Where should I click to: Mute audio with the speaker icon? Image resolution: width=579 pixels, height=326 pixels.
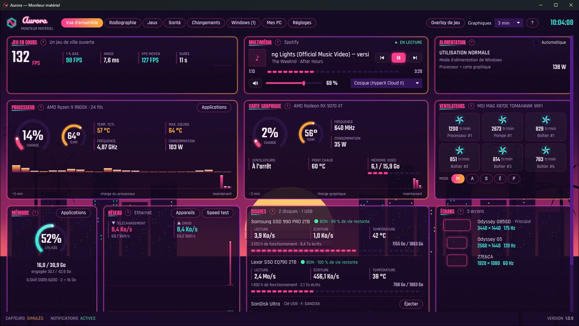tap(256, 83)
